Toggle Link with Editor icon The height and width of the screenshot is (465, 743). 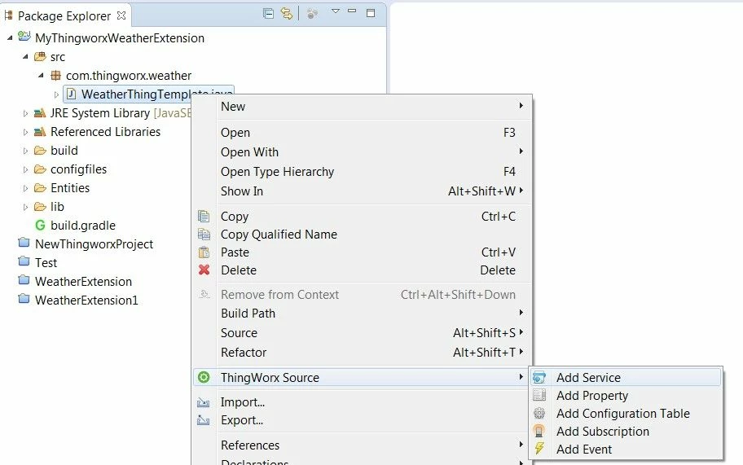[x=286, y=13]
